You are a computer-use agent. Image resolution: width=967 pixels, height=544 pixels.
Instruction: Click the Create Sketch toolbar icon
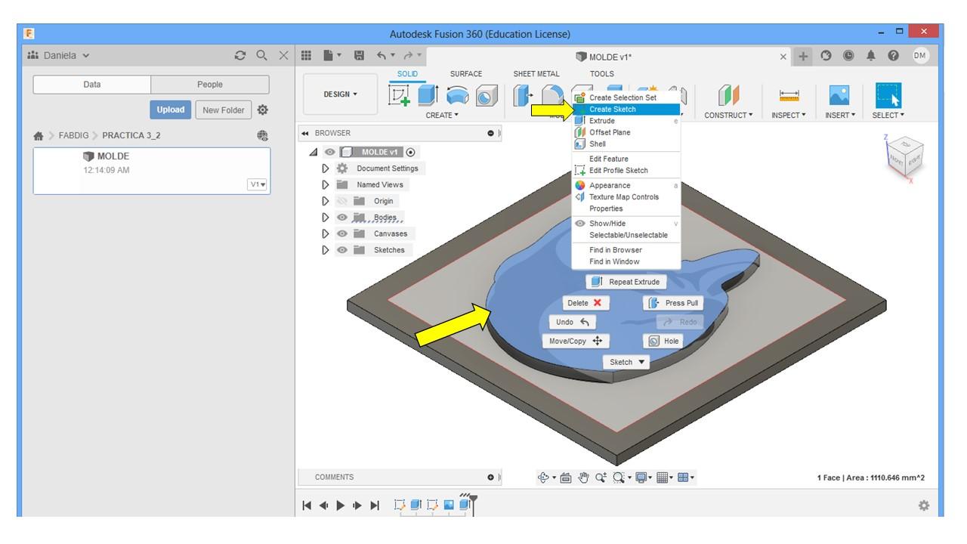(398, 94)
